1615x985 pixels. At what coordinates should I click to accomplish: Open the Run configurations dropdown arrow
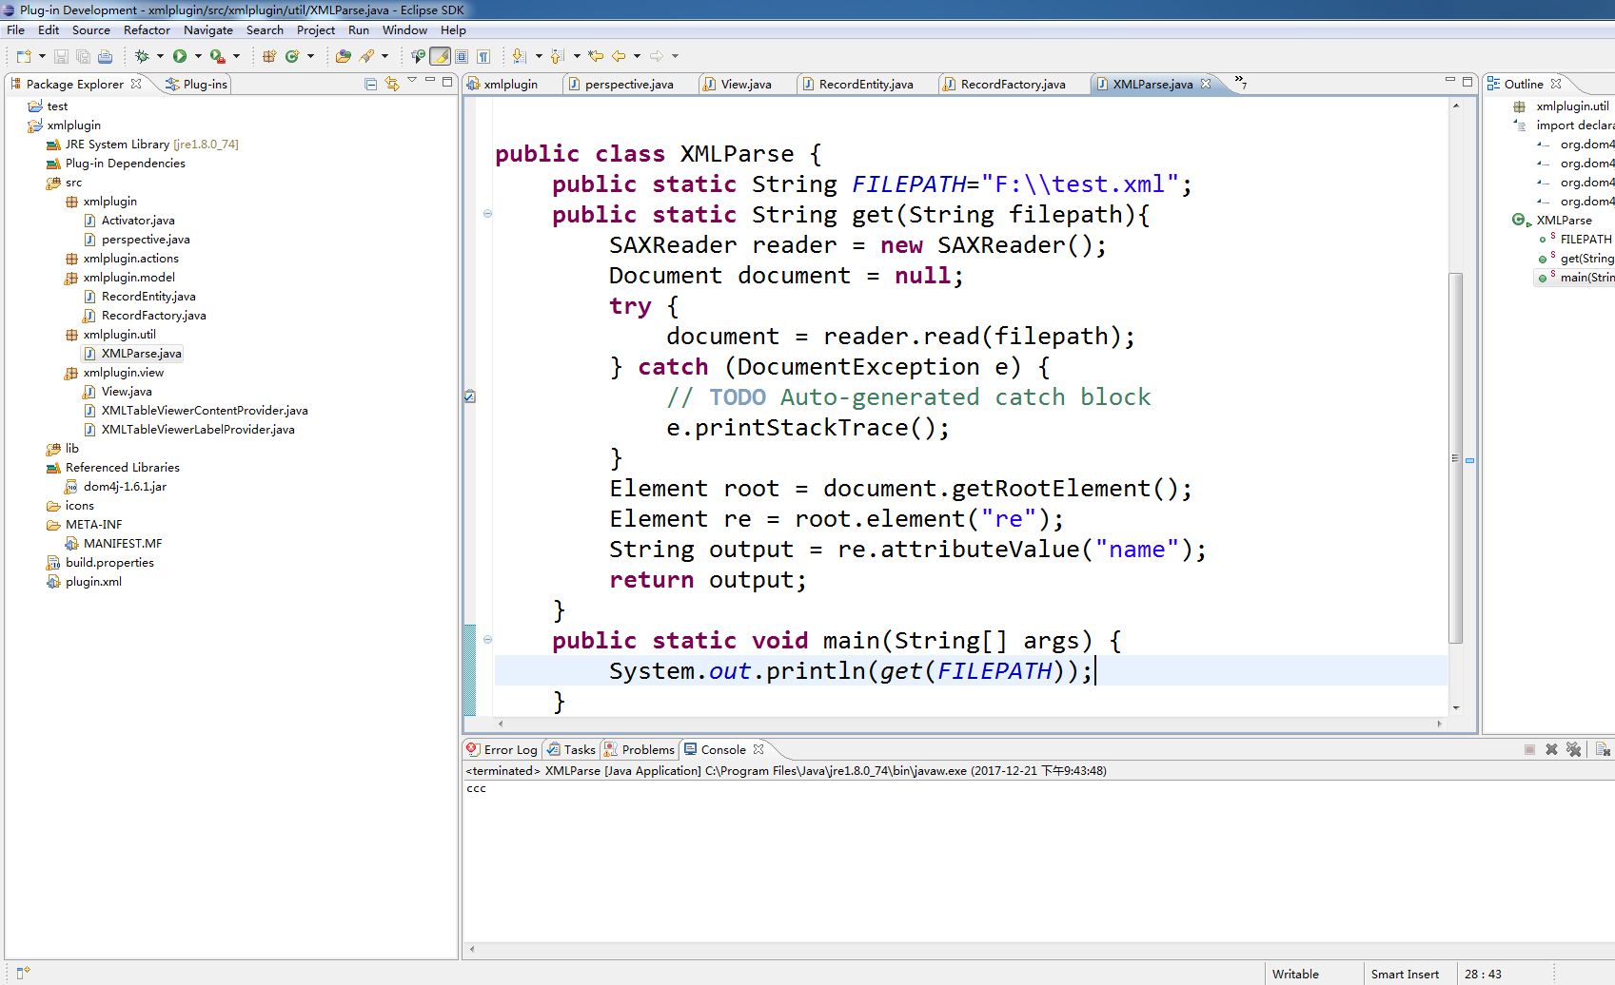click(x=198, y=56)
